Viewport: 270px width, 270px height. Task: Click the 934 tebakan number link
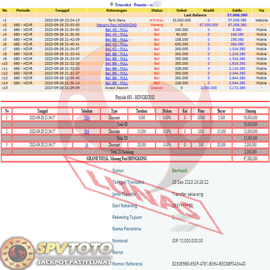(x=86, y=131)
